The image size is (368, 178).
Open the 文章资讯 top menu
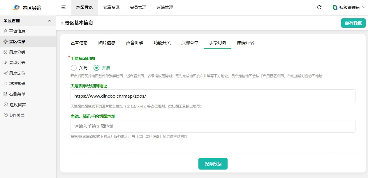[111, 8]
